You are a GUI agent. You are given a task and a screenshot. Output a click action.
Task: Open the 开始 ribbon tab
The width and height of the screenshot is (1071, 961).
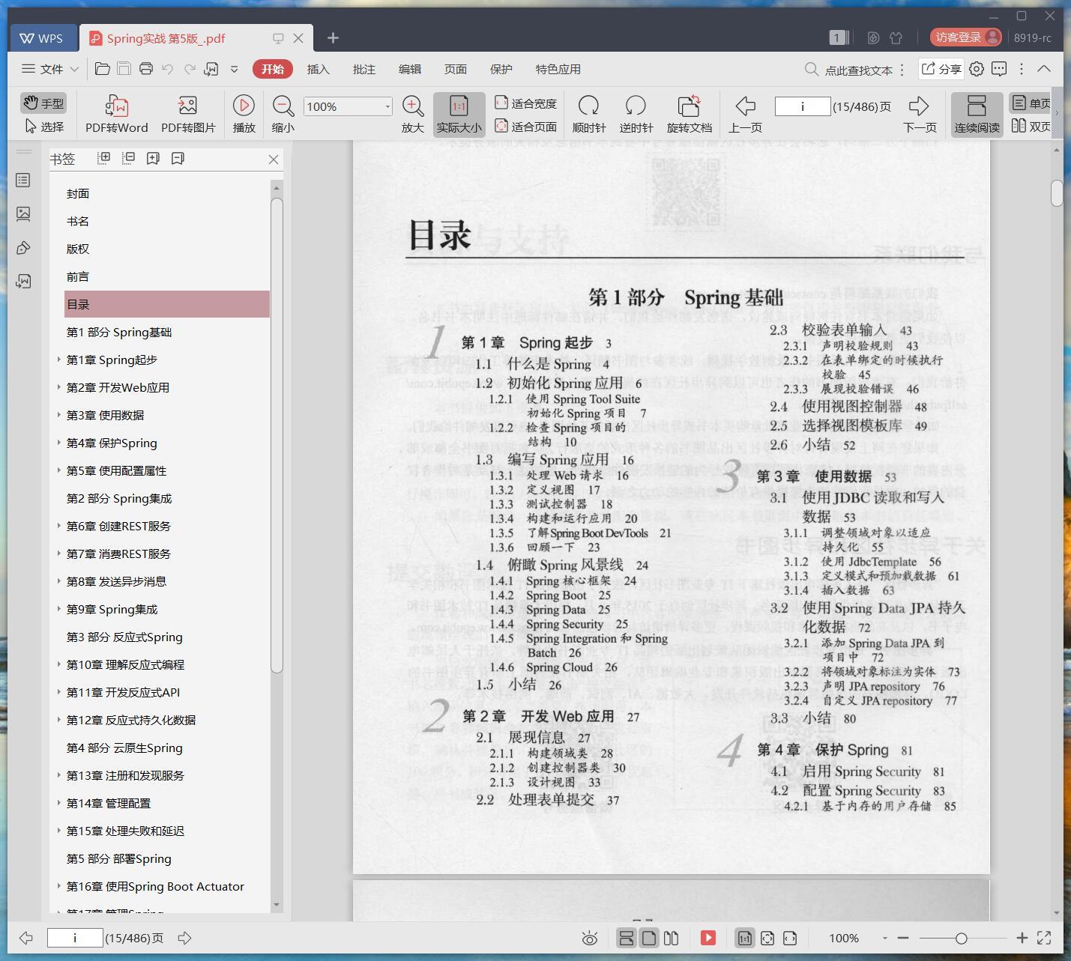(272, 69)
